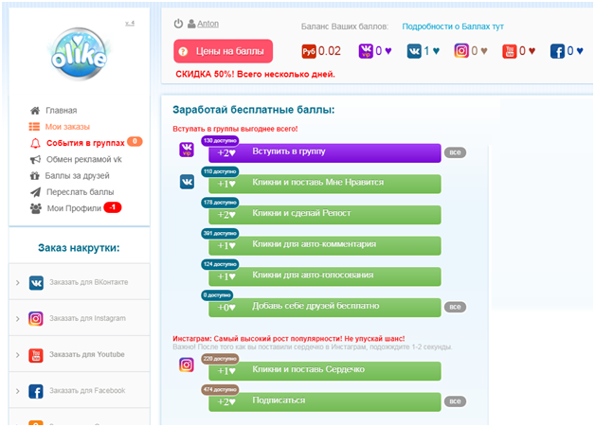Click the olike logo

[x=80, y=54]
